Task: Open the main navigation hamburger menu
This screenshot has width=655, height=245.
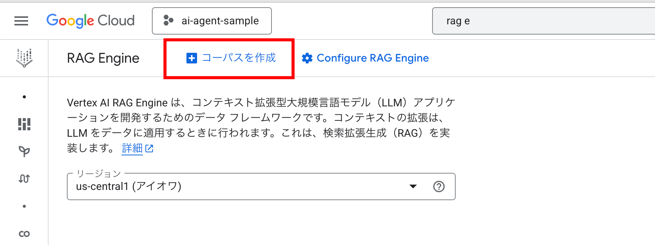Action: (21, 21)
